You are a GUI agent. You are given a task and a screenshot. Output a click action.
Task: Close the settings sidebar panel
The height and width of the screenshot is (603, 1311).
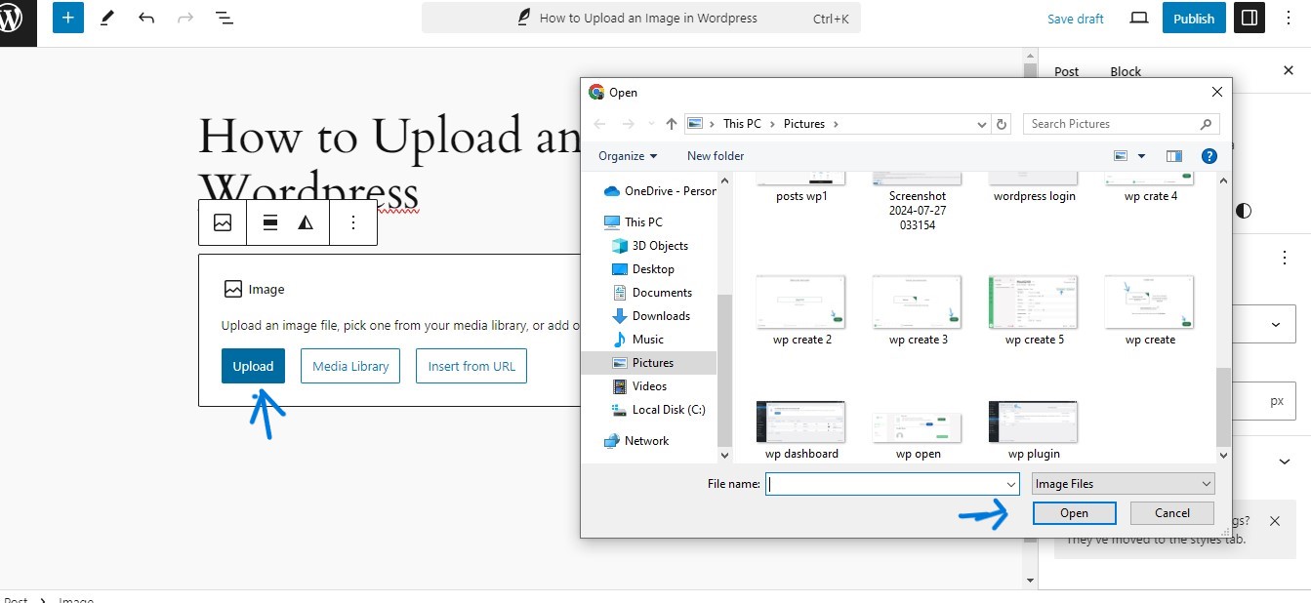pyautogui.click(x=1288, y=70)
